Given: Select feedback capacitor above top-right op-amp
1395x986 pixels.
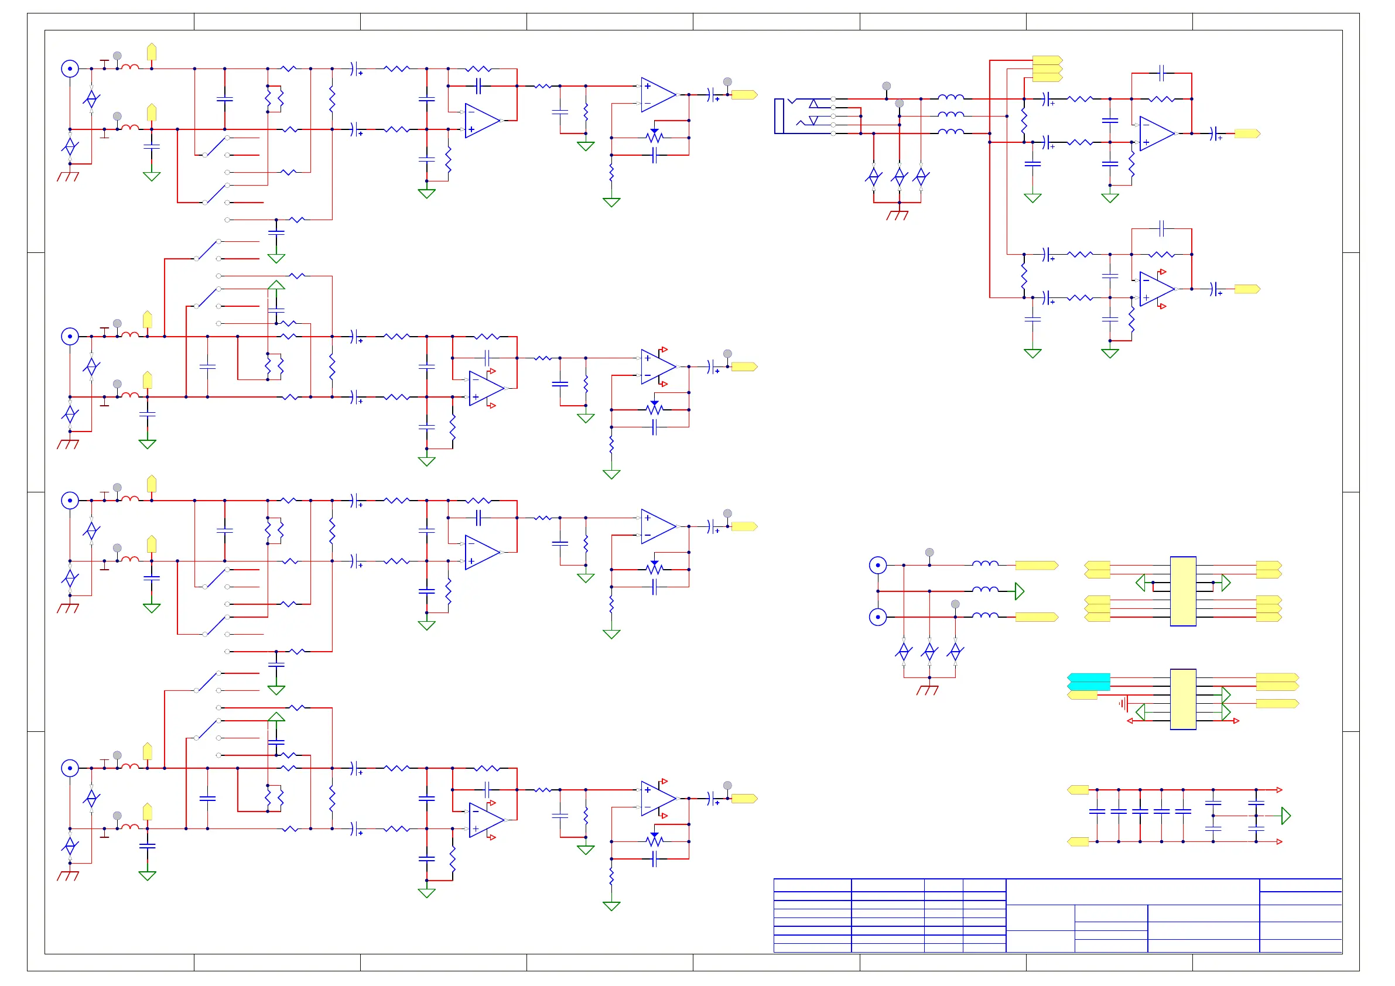Looking at the screenshot, I should coord(1161,73).
